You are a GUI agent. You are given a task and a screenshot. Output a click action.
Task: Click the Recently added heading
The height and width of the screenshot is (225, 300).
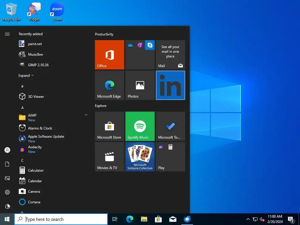(x=30, y=34)
